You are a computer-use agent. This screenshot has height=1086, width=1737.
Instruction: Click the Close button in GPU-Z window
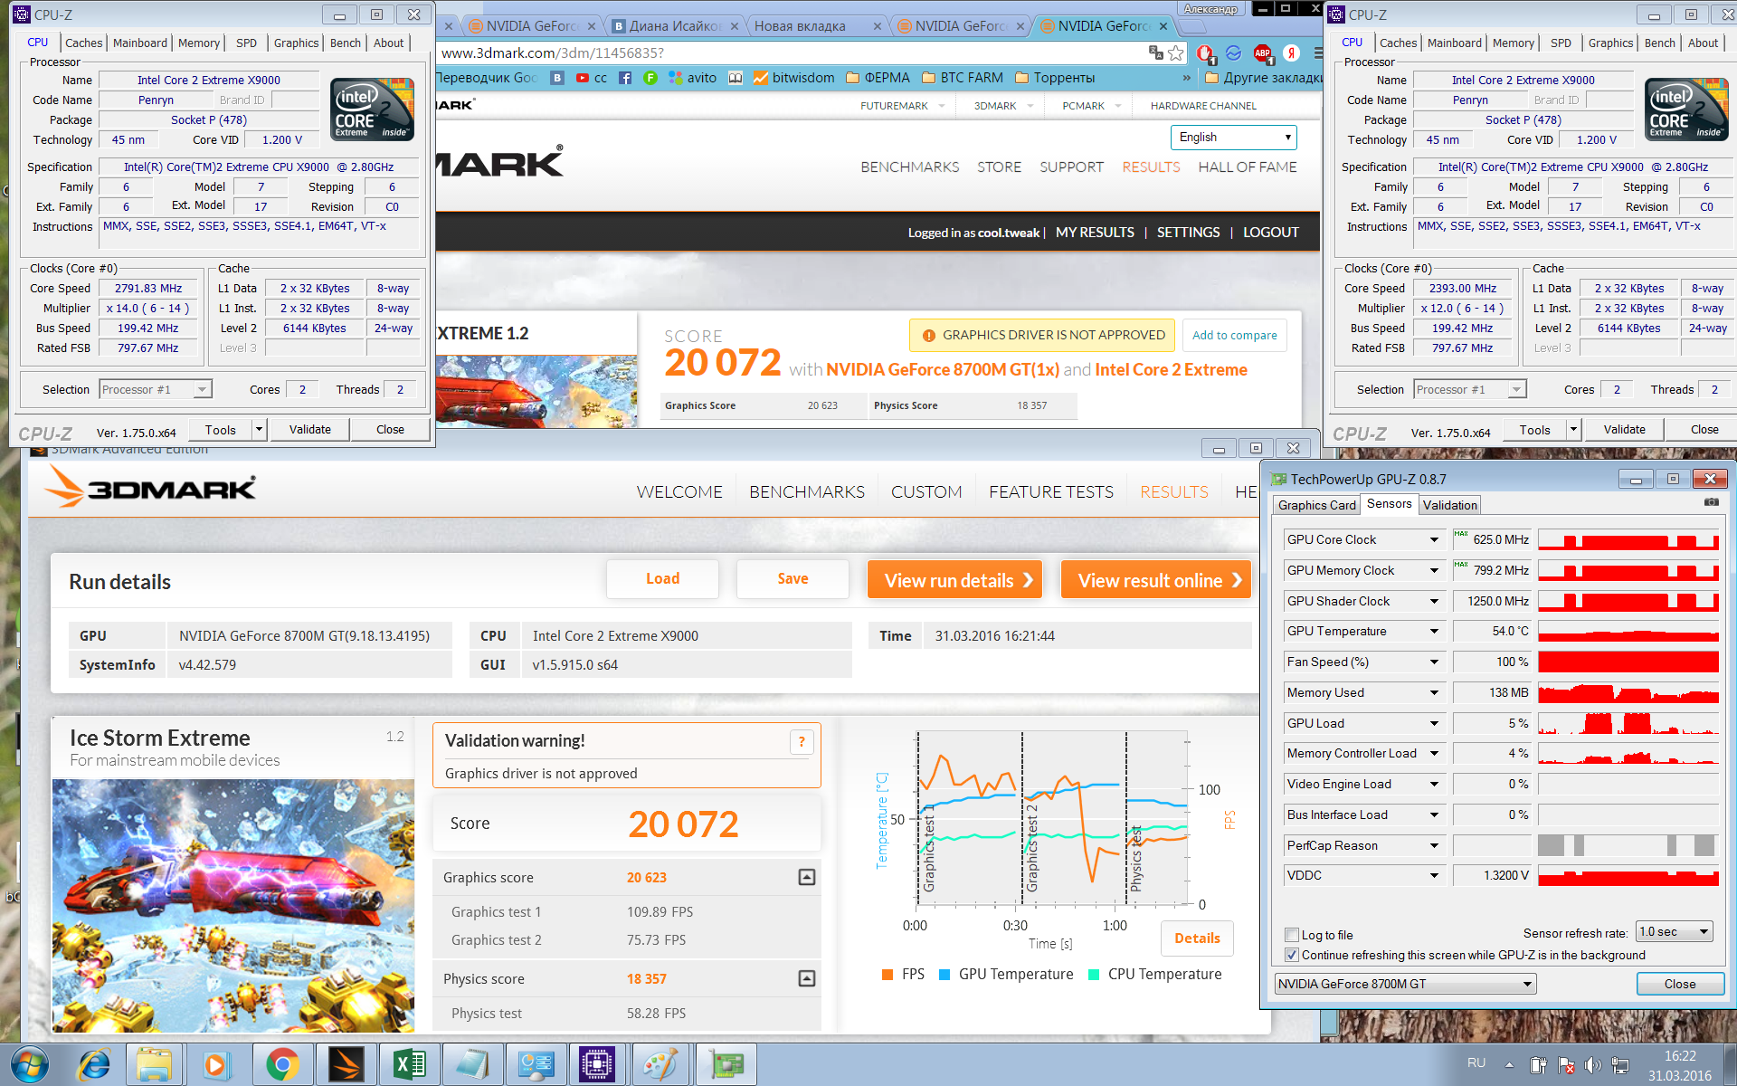(1680, 984)
